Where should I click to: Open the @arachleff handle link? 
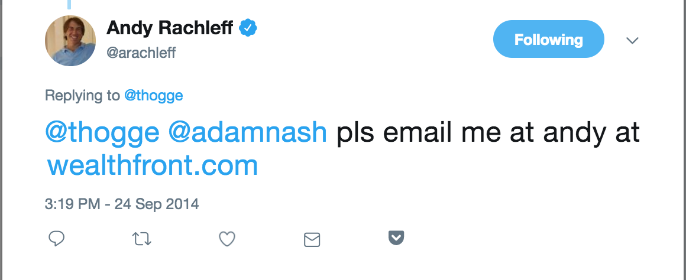[141, 53]
